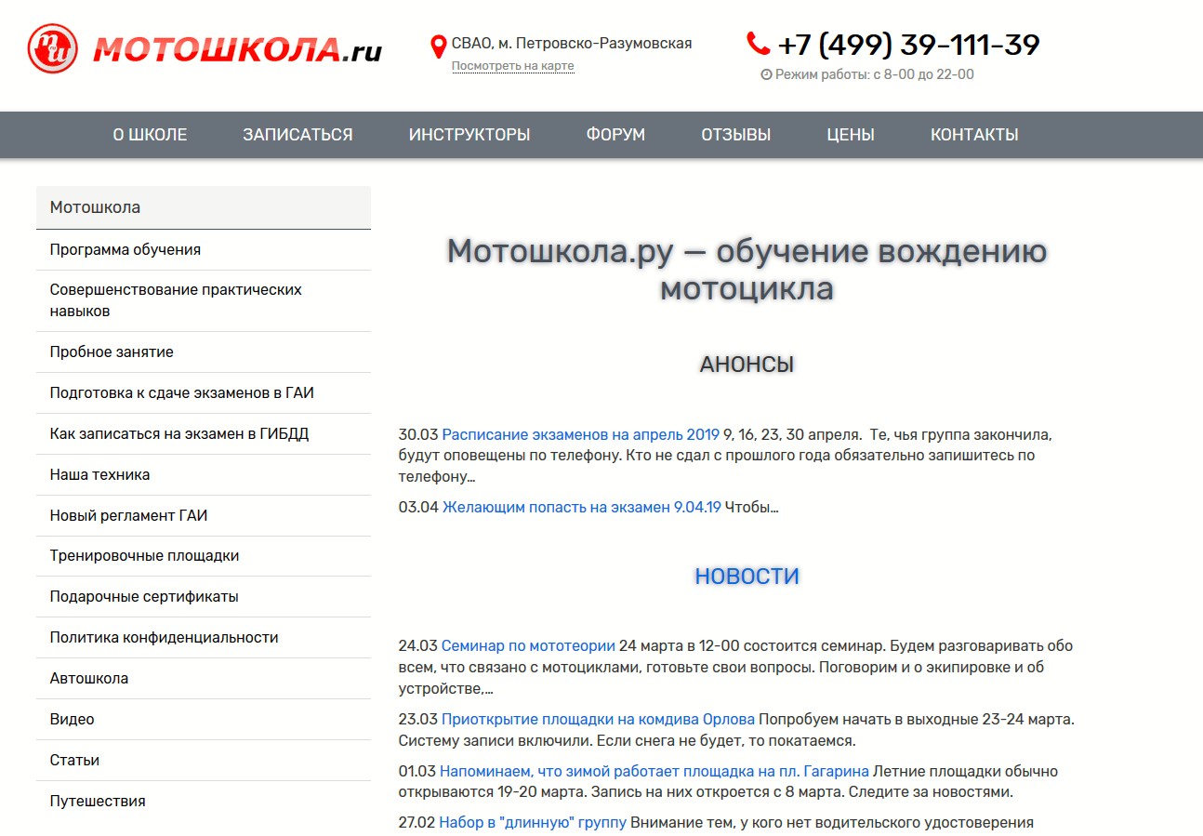Viewport: 1203px width, 836px height.
Task: Select 'ИНСТРУКТОРЫ' in the nav bar
Action: pos(469,135)
